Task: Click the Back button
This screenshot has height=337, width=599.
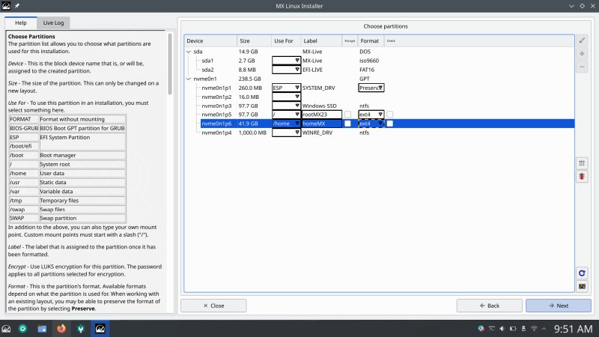Action: (490, 306)
